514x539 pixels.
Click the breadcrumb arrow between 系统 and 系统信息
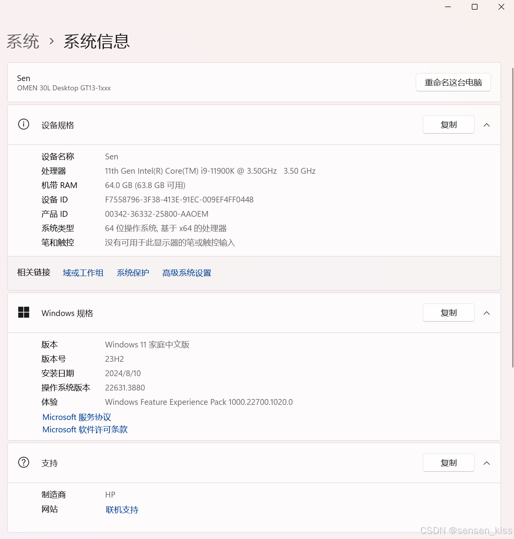point(52,41)
